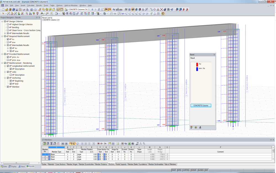Click the view in Z direction icon
Image resolution: width=276 pixels, height=173 pixels.
89,14
